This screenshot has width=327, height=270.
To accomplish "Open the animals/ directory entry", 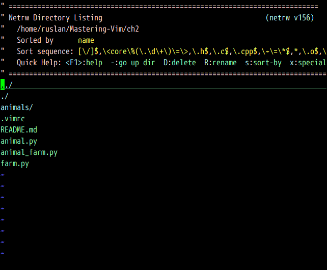I will [x=17, y=107].
